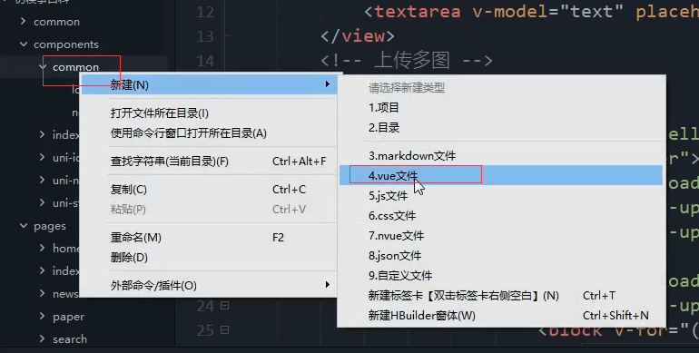The width and height of the screenshot is (699, 353).
Task: Select 使用命令行窗口打开所在目录(A)
Action: coord(189,133)
